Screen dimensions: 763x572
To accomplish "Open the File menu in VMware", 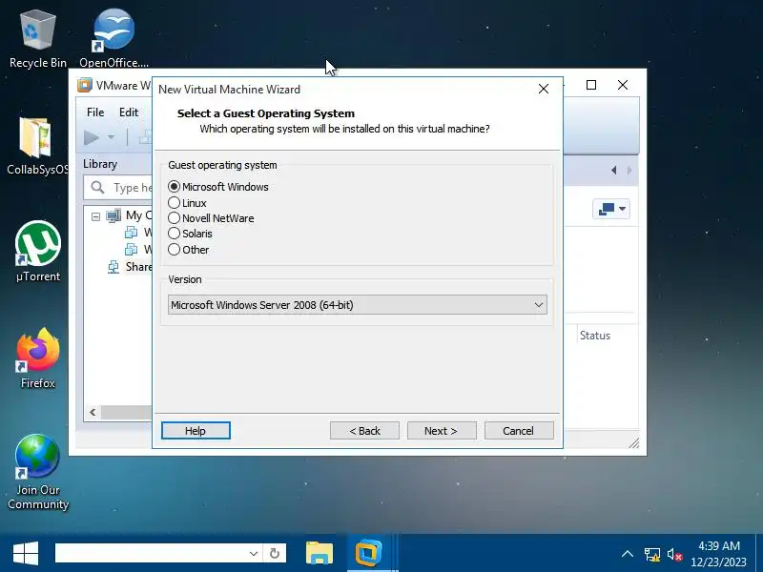I will tap(95, 112).
